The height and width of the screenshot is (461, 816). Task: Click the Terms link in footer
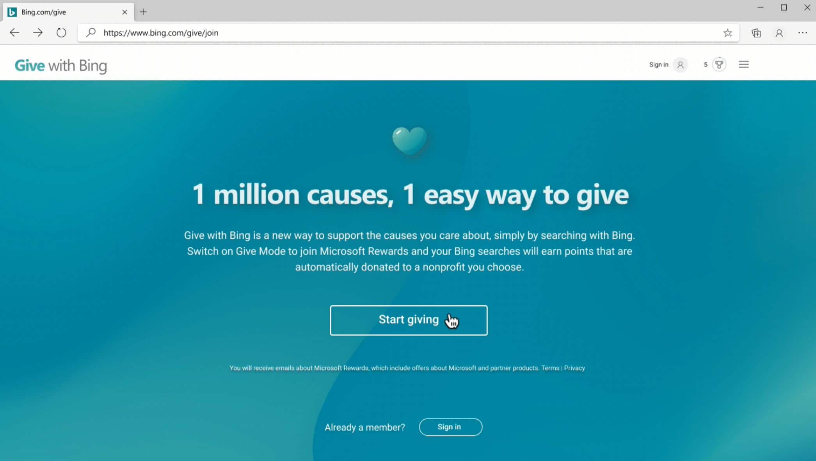click(550, 368)
